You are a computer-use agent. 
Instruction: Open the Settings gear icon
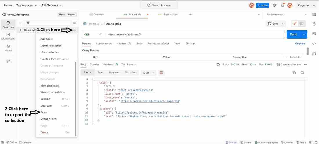(275, 5)
